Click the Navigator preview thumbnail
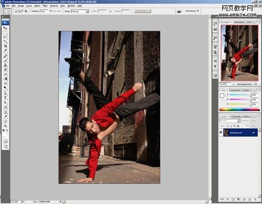262x204 pixels. (x=239, y=53)
